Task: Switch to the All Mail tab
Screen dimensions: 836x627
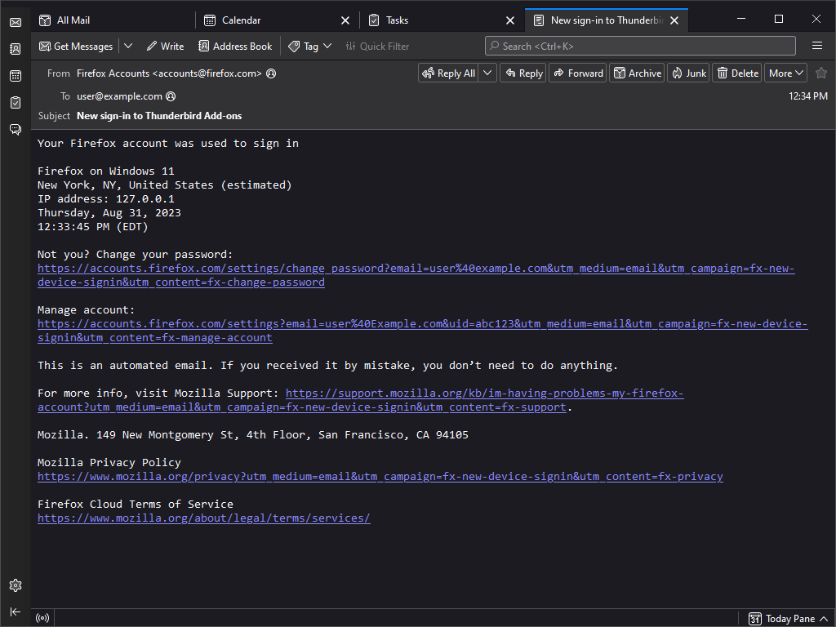Action: [x=113, y=20]
